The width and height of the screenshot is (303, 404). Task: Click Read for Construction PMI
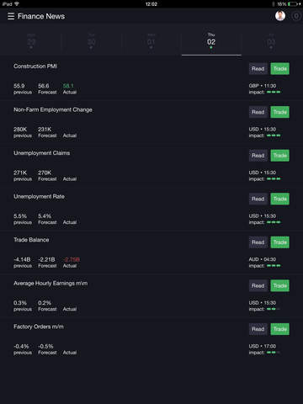tap(258, 69)
